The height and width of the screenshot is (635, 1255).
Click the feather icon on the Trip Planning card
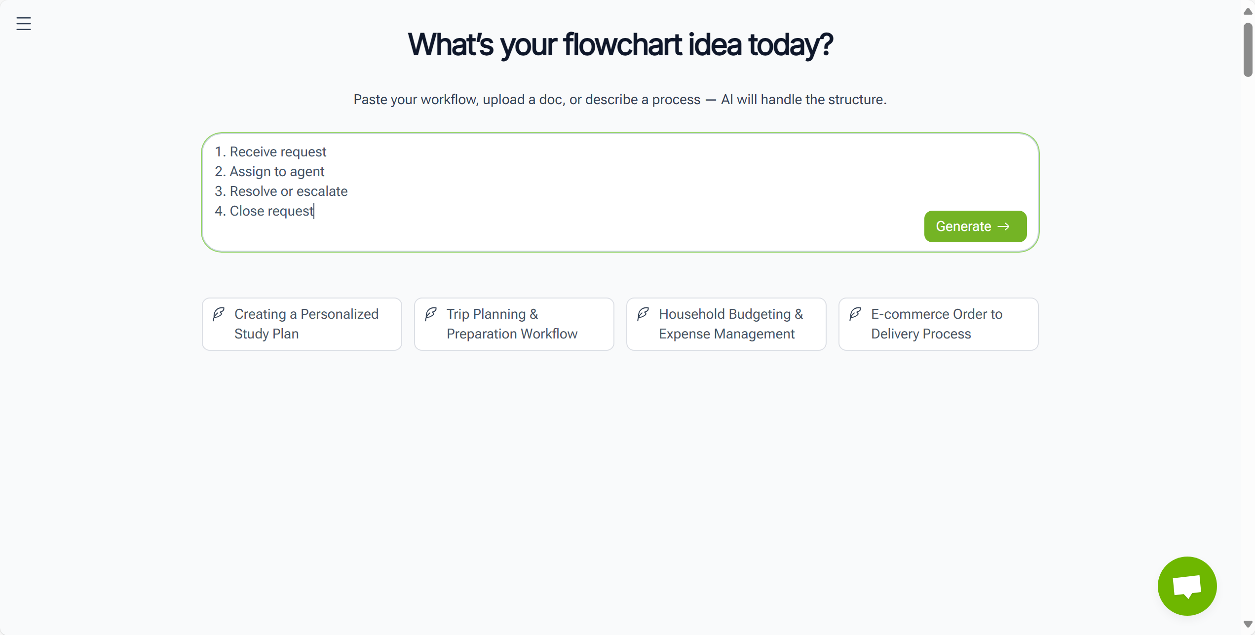click(431, 314)
